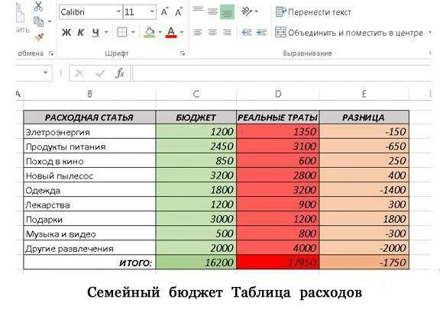Click the -1400 difference cell
The width and height of the screenshot is (440, 322).
[364, 190]
